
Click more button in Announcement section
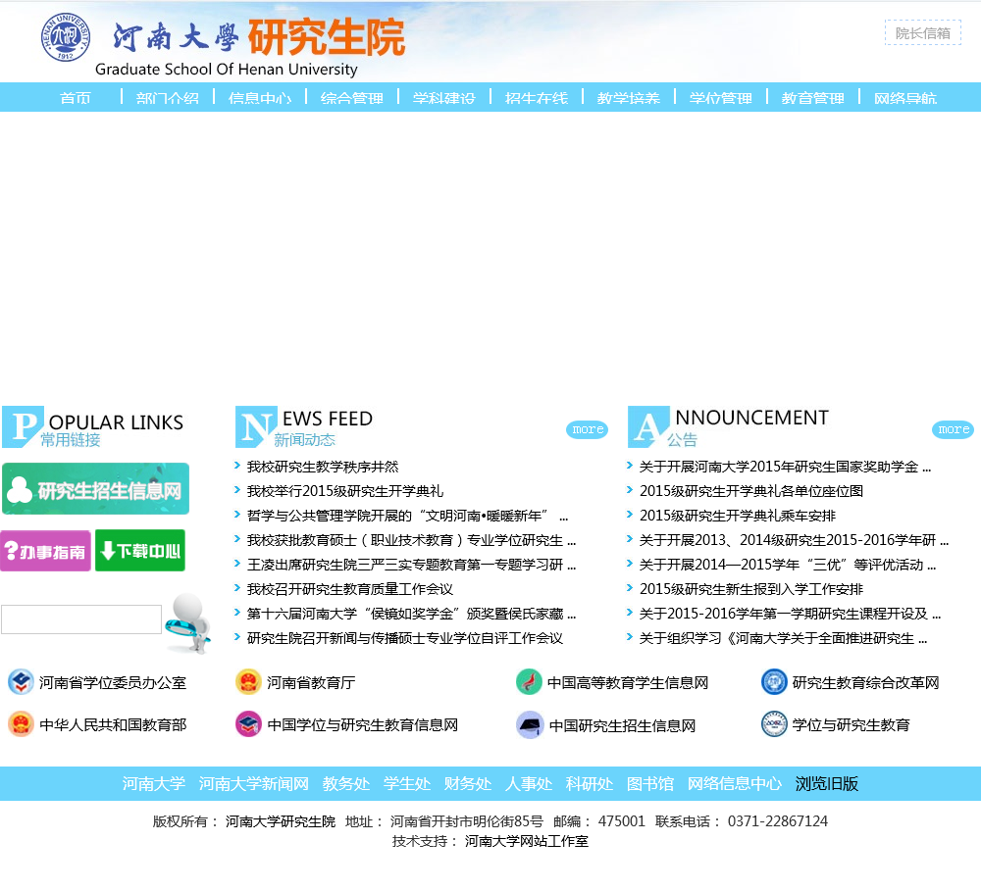[x=953, y=429]
